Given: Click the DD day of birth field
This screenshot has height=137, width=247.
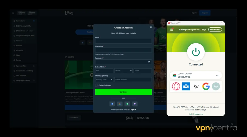Looking at the screenshot, I should click(x=104, y=71).
